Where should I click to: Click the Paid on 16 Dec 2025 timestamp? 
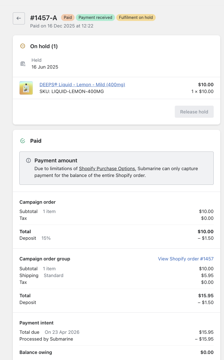pos(62,26)
